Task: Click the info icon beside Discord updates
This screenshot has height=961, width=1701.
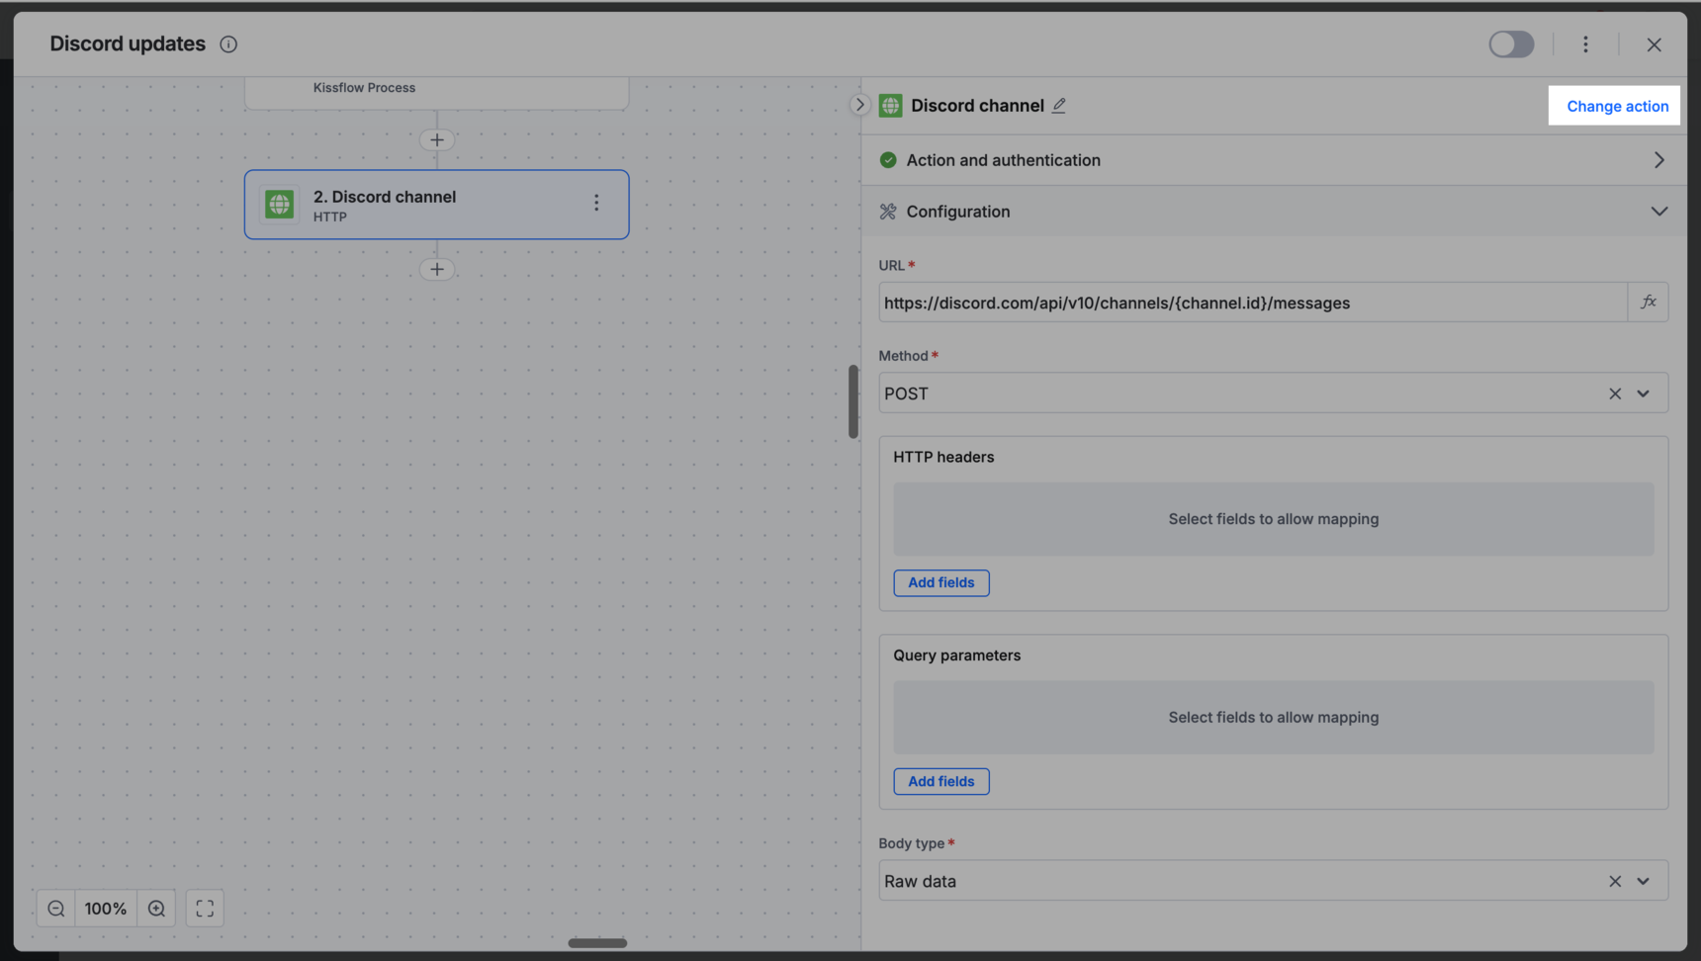Action: [x=228, y=44]
